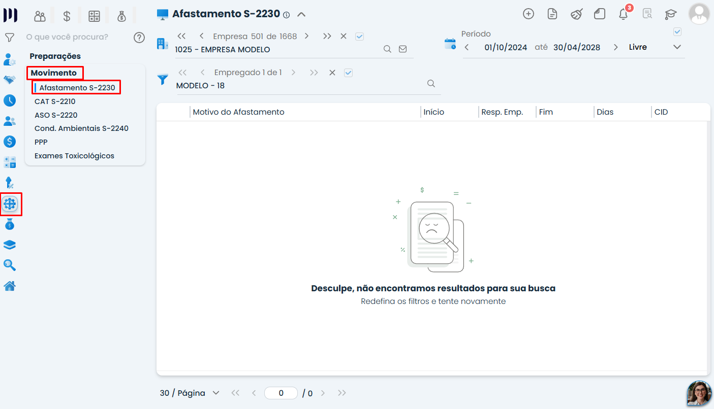Jump to last company with Empresa double arrow
This screenshot has height=409, width=714.
pyautogui.click(x=327, y=36)
